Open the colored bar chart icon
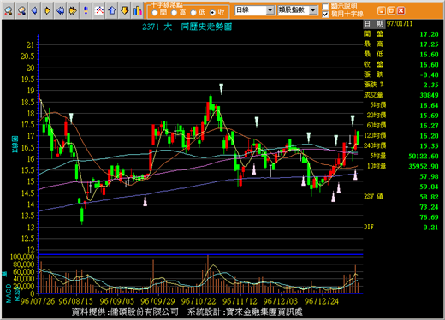445x320 pixels. 138,11
